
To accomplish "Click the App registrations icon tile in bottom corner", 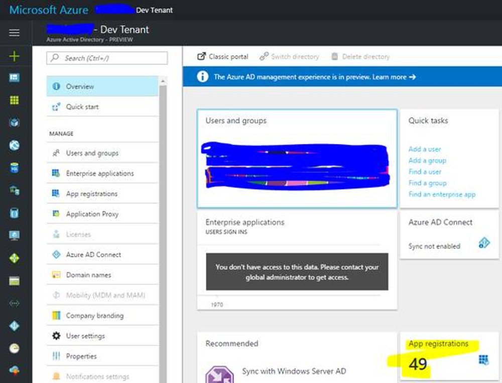I will pyautogui.click(x=483, y=359).
